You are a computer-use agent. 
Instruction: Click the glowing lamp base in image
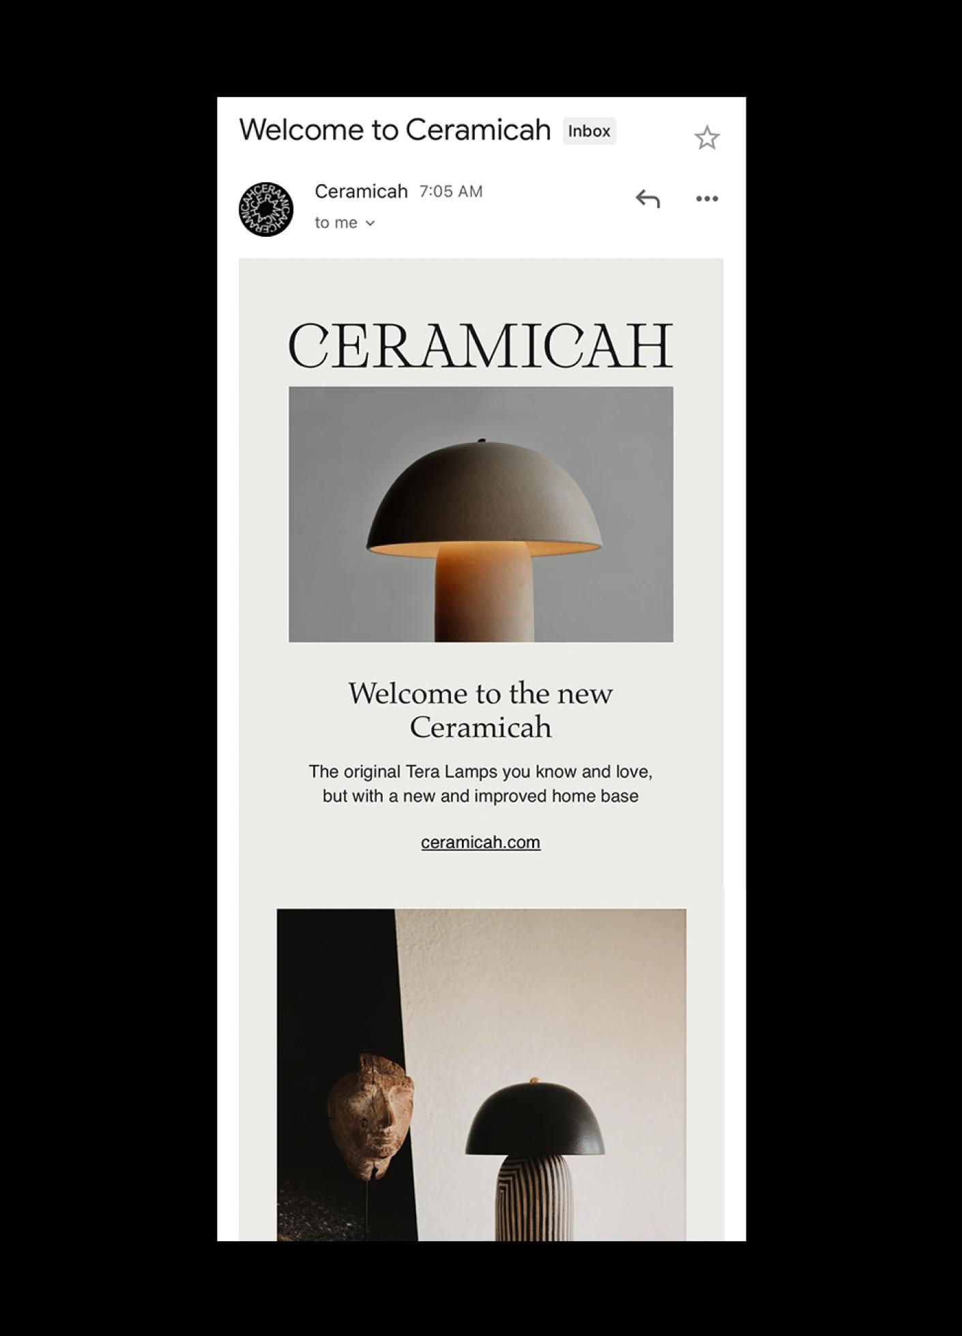(x=484, y=591)
